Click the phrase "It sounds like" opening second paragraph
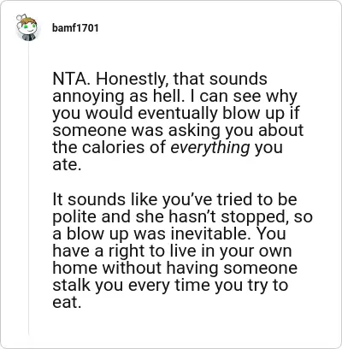 (x=105, y=199)
